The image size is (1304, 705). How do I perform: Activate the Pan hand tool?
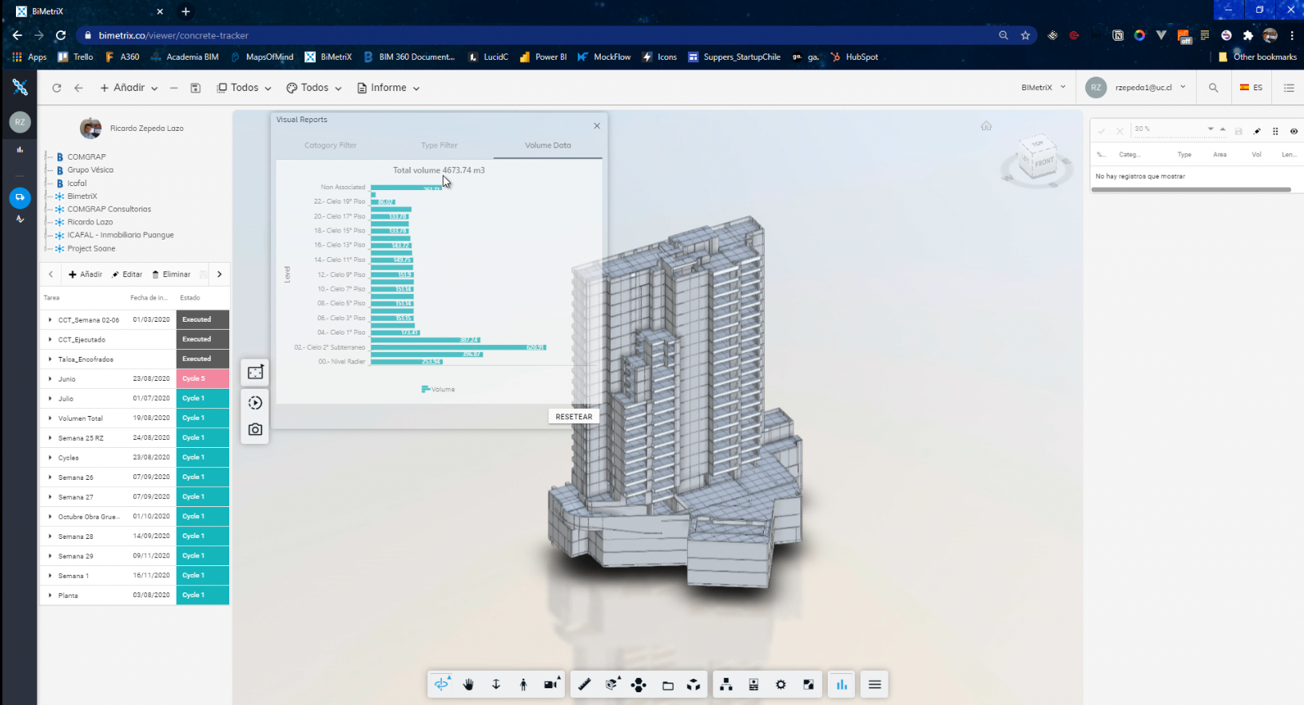[469, 684]
